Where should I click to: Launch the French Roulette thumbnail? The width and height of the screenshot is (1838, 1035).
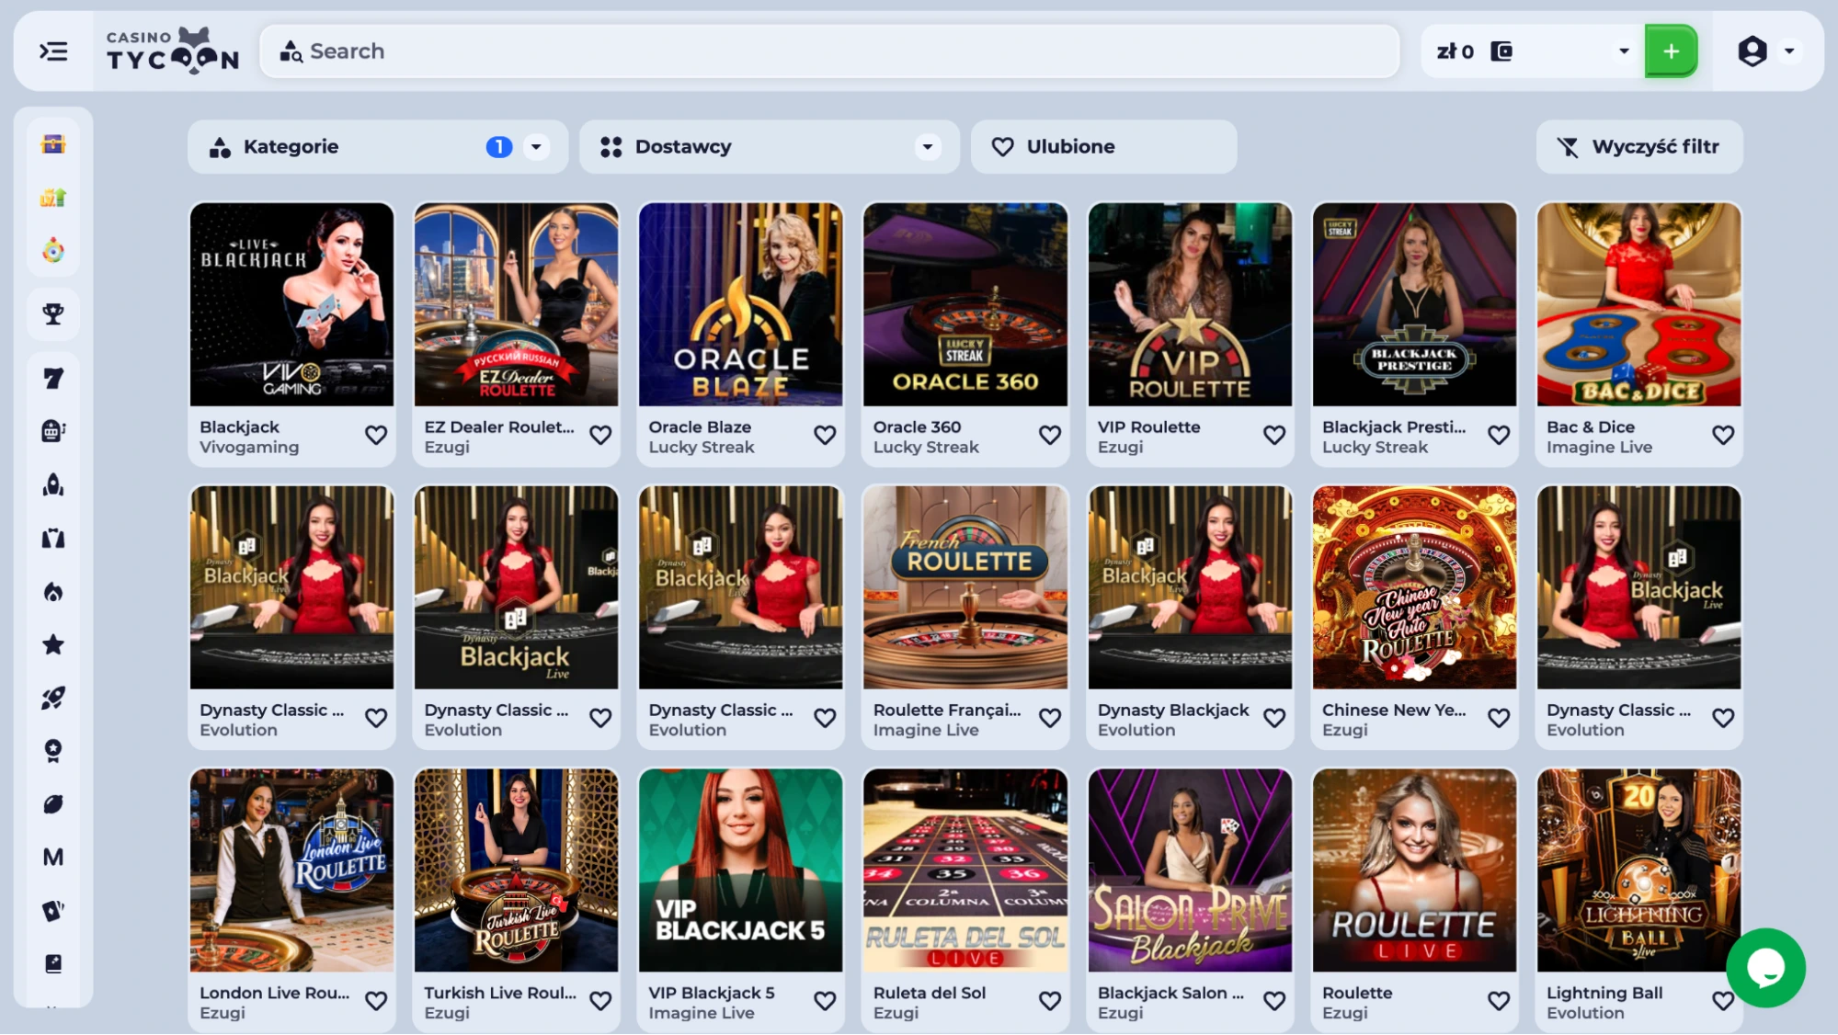point(965,587)
